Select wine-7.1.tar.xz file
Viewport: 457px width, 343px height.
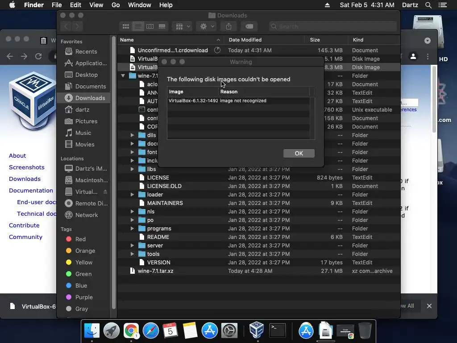[x=258, y=271]
